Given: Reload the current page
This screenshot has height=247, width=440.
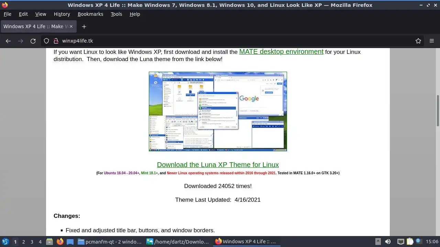Looking at the screenshot, I should [x=33, y=41].
